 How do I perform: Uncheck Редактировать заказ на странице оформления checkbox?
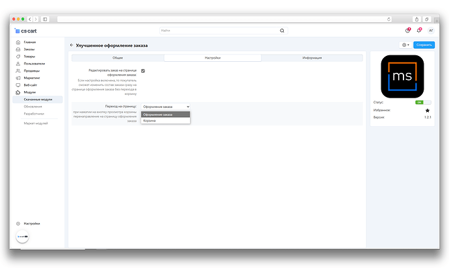[143, 71]
